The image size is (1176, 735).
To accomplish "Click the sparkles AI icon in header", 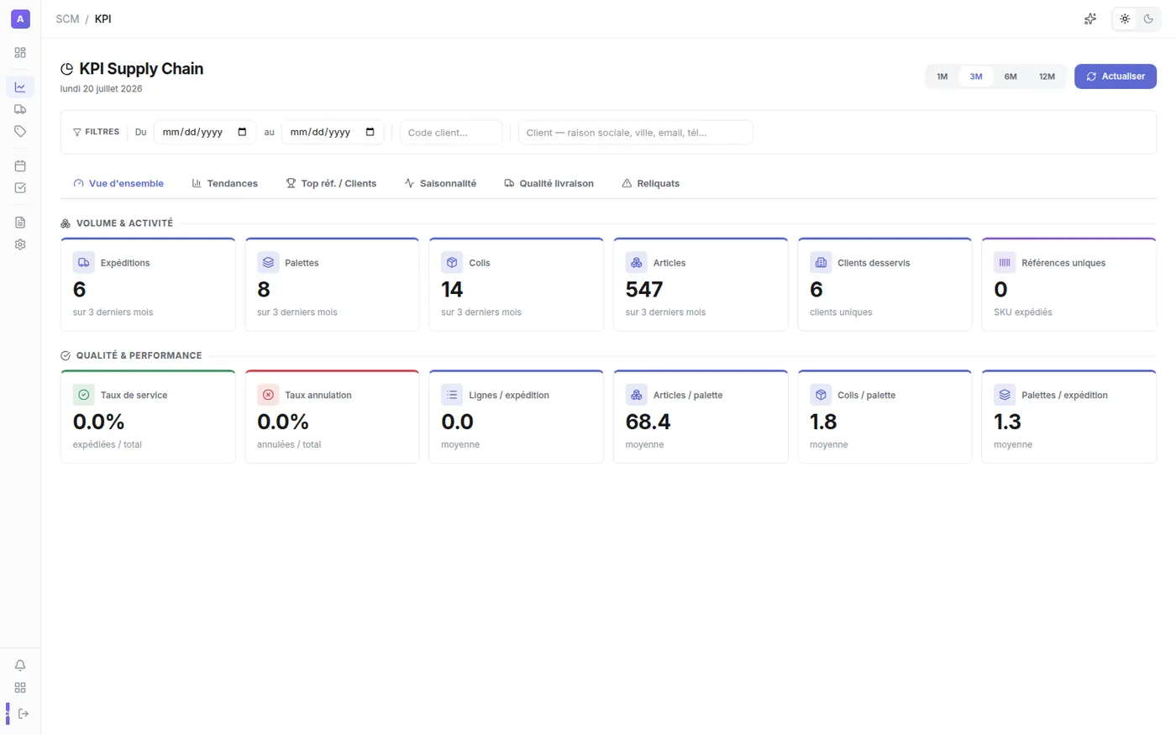I will pos(1090,18).
